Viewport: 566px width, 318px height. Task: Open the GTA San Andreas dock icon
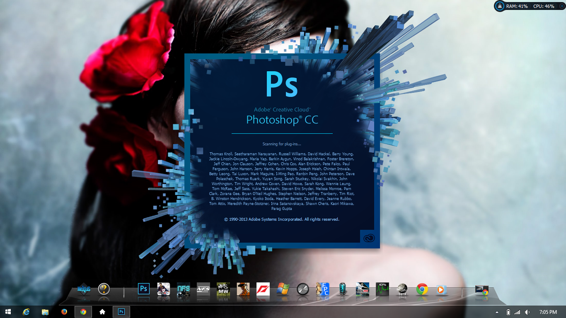point(243,289)
